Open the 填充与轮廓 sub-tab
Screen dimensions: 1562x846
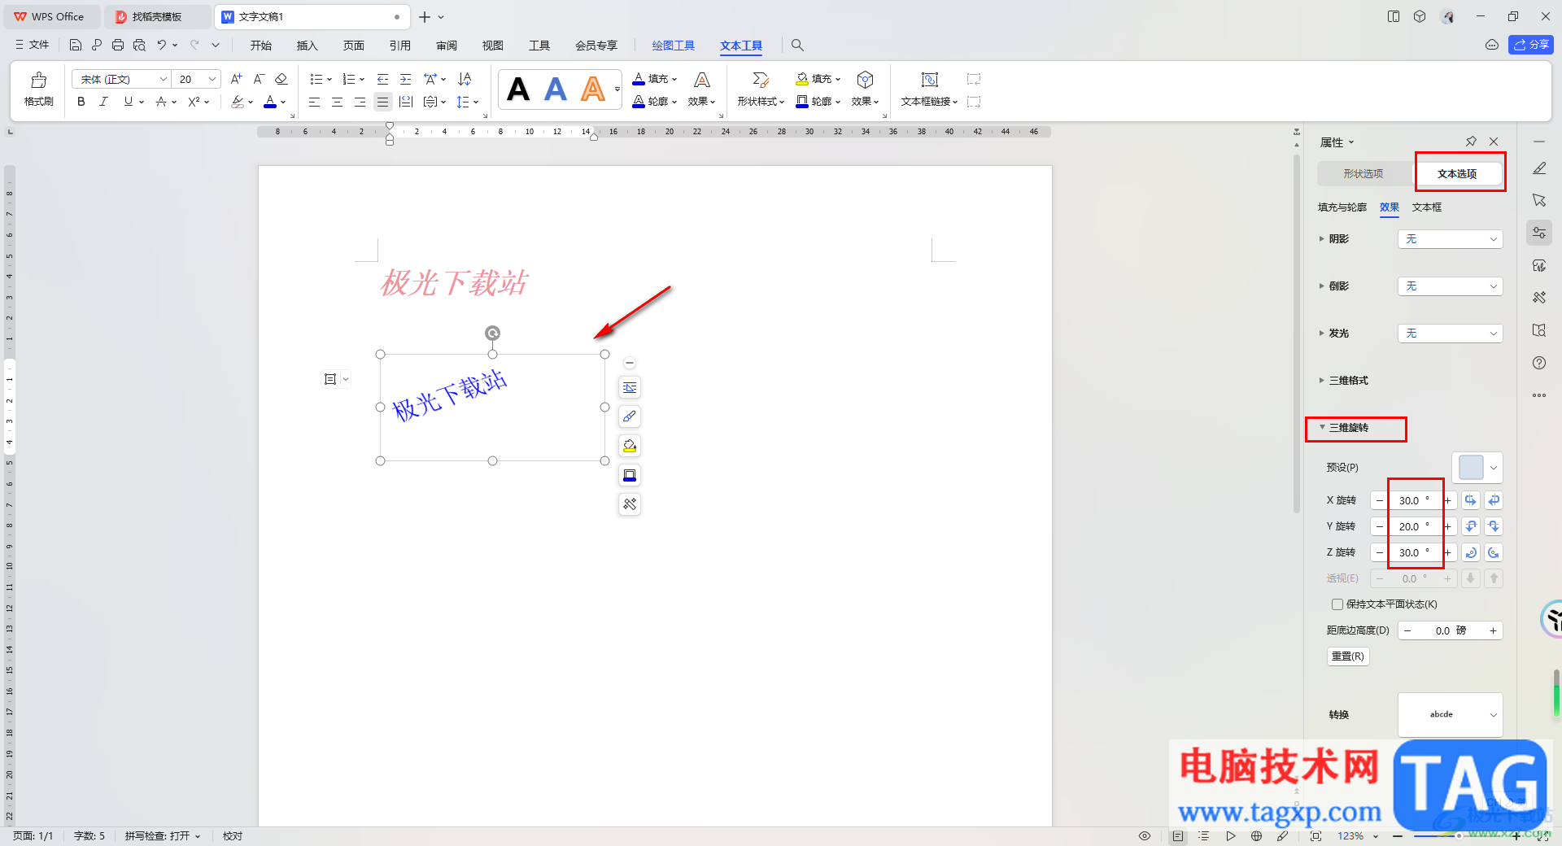coord(1342,207)
